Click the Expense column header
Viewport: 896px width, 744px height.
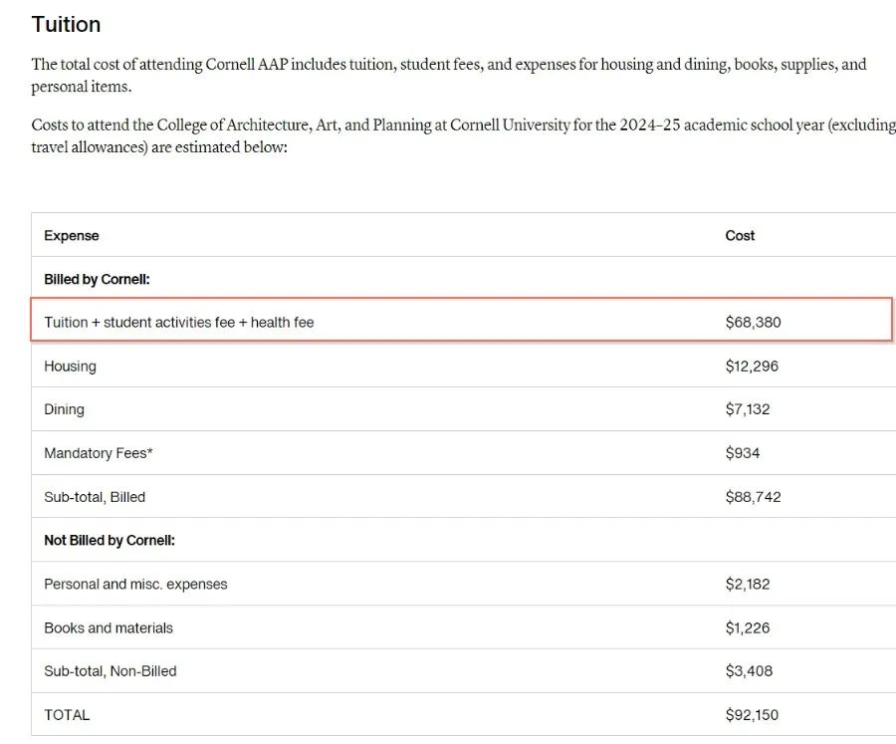tap(72, 236)
